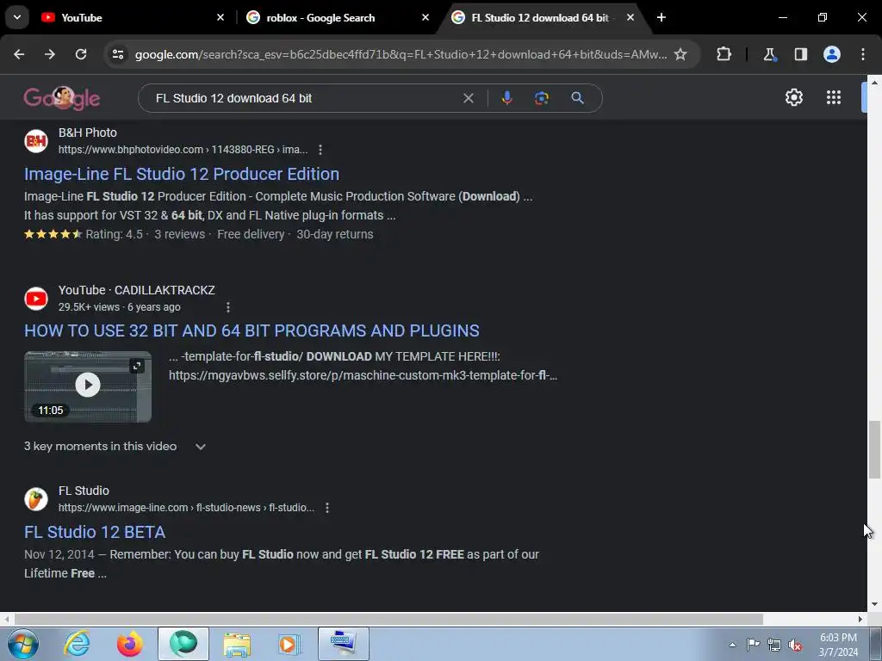Image resolution: width=882 pixels, height=661 pixels.
Task: Open more options for FL Studio result
Action: coord(326,508)
